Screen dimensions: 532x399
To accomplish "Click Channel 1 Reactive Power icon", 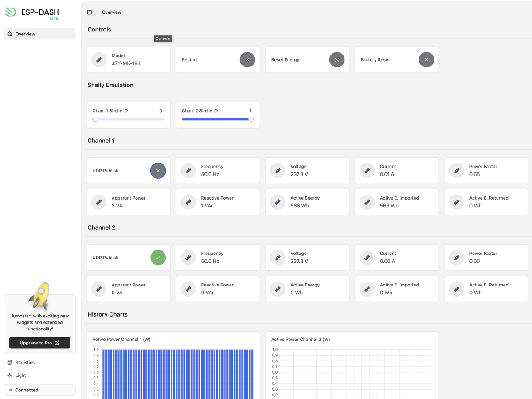I will coord(188,202).
